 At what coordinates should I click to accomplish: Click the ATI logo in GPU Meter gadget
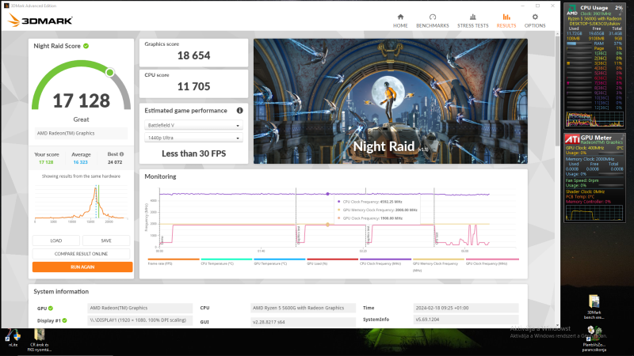point(572,139)
